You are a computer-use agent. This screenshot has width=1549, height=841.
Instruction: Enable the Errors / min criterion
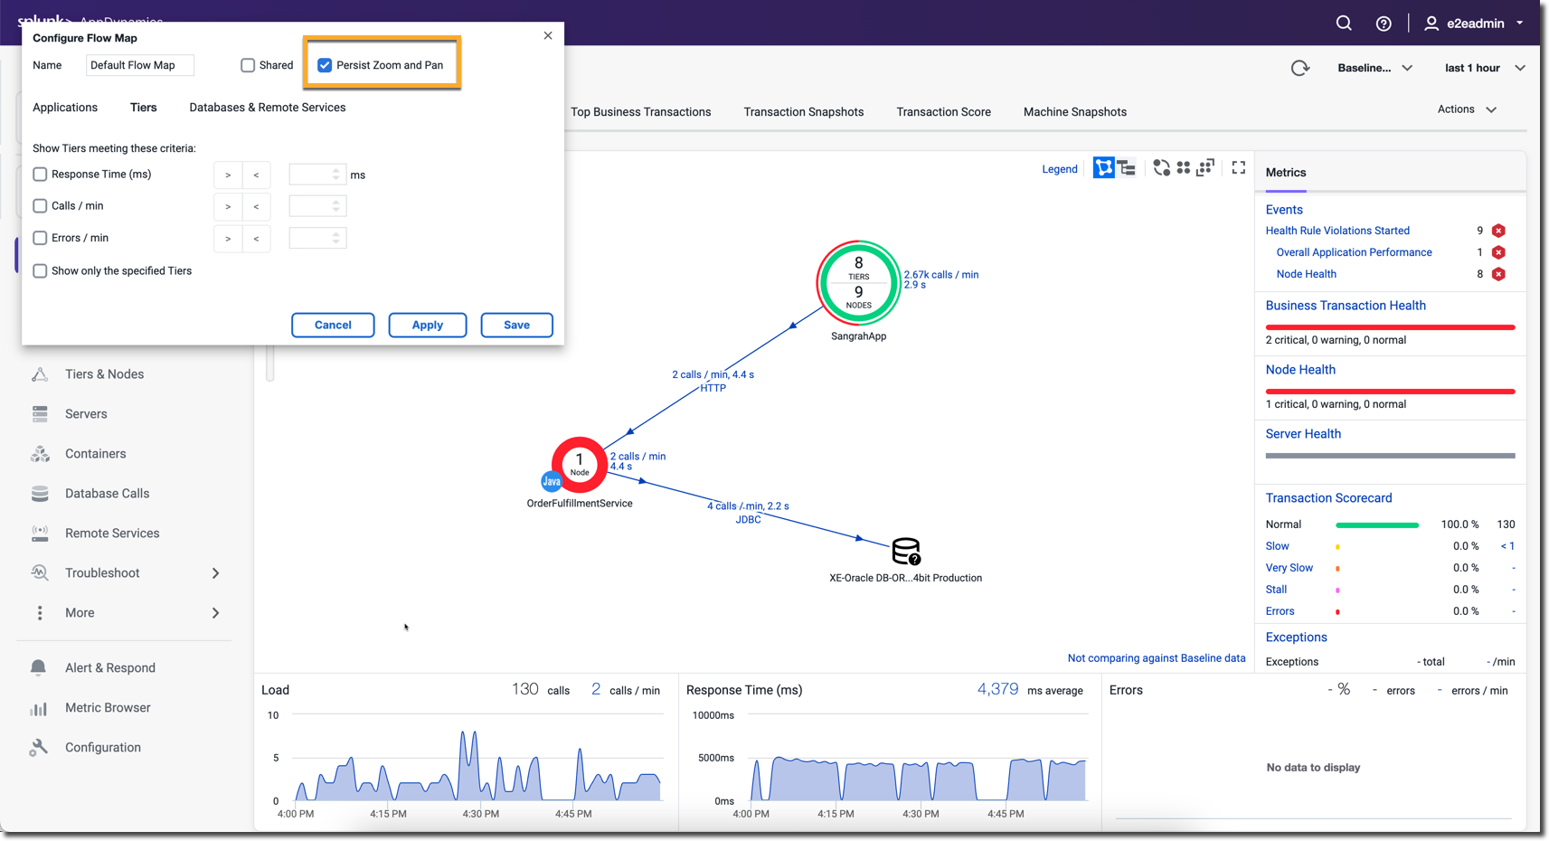point(40,238)
